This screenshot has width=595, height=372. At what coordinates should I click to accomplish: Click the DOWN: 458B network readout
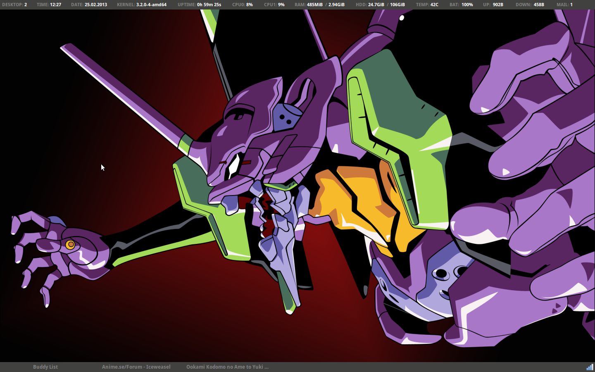[530, 5]
